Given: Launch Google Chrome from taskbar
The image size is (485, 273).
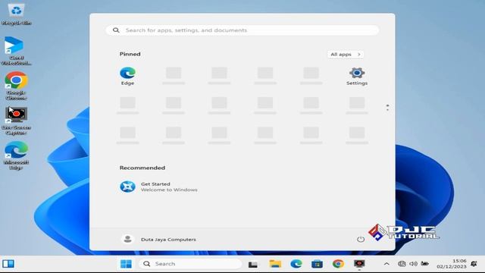Looking at the screenshot, I should pyautogui.click(x=338, y=264).
